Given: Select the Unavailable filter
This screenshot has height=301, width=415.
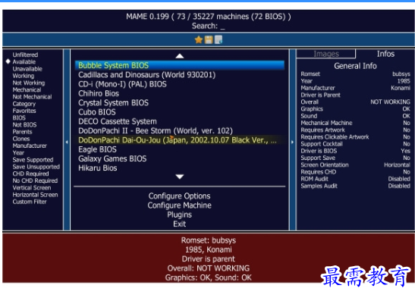Looking at the screenshot, I should tap(27, 69).
